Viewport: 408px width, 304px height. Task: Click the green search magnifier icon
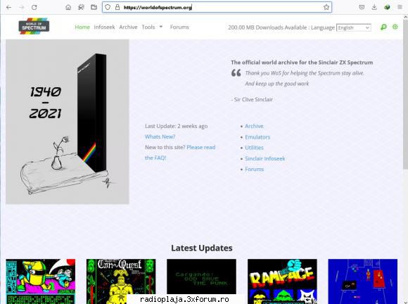tap(383, 27)
